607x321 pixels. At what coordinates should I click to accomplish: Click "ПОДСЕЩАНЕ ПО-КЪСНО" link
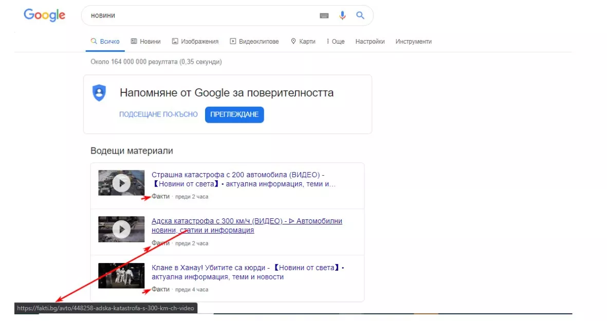tap(158, 115)
